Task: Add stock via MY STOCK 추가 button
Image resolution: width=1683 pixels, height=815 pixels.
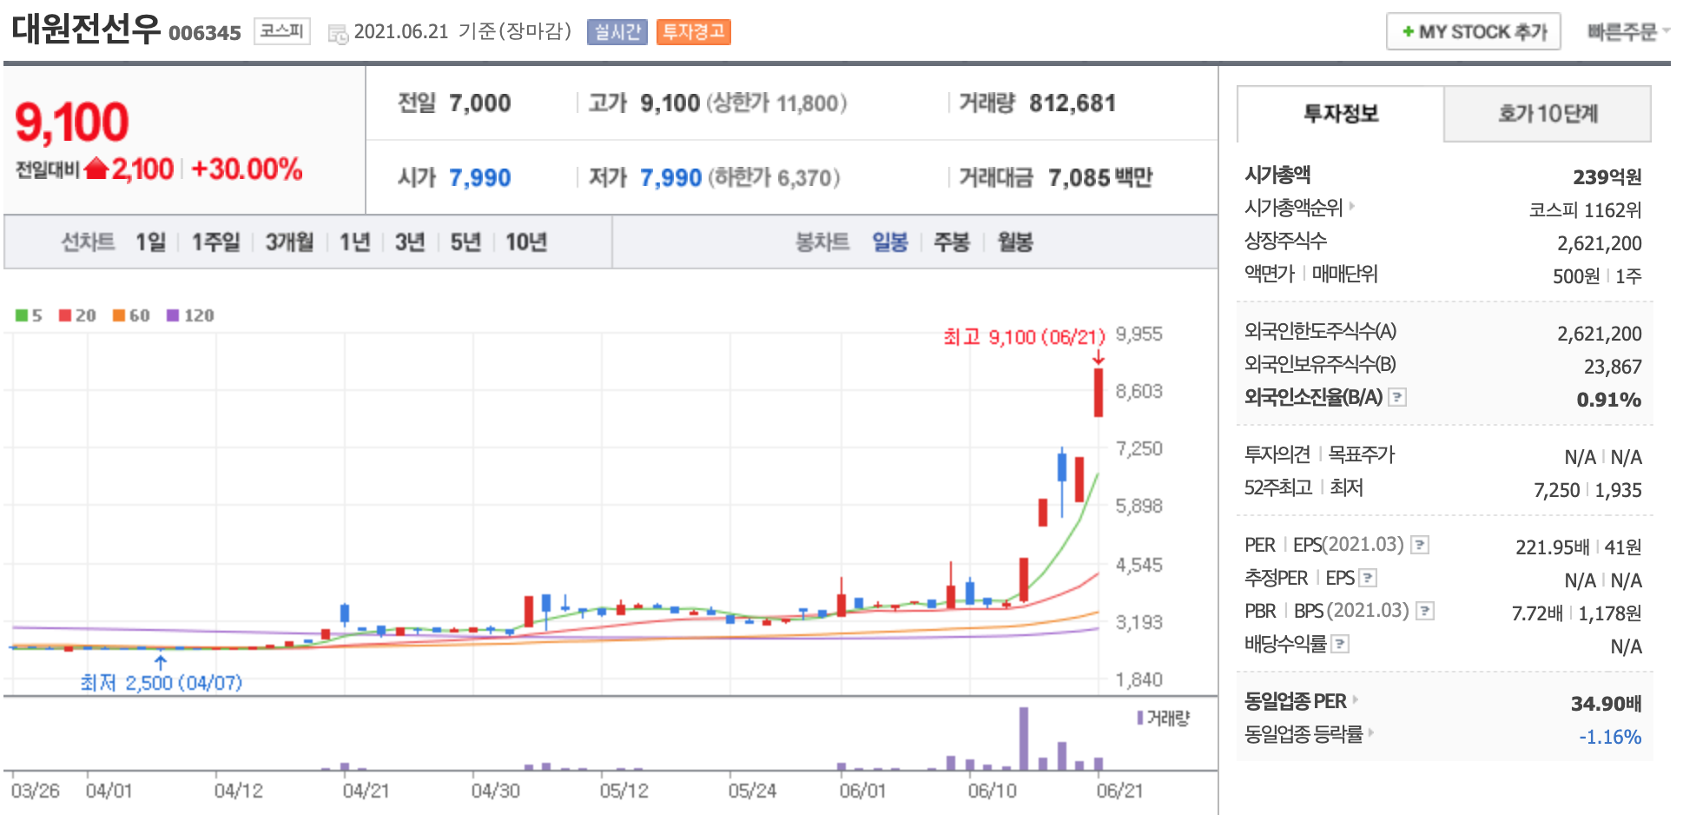Action: [1473, 32]
